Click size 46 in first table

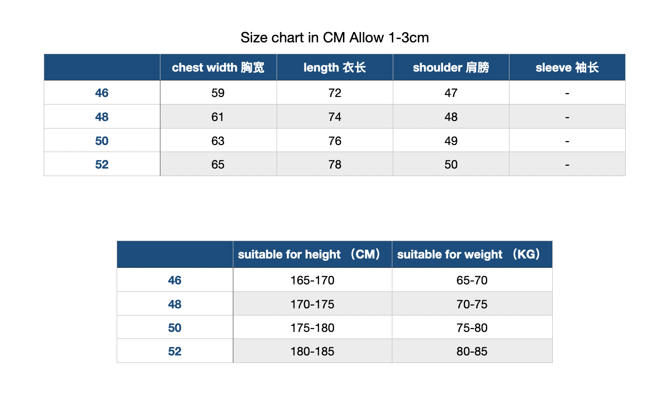click(x=102, y=93)
